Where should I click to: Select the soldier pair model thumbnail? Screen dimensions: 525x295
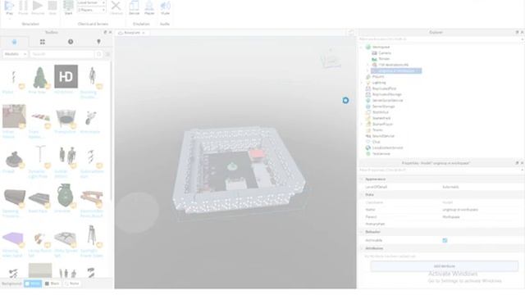pos(66,157)
